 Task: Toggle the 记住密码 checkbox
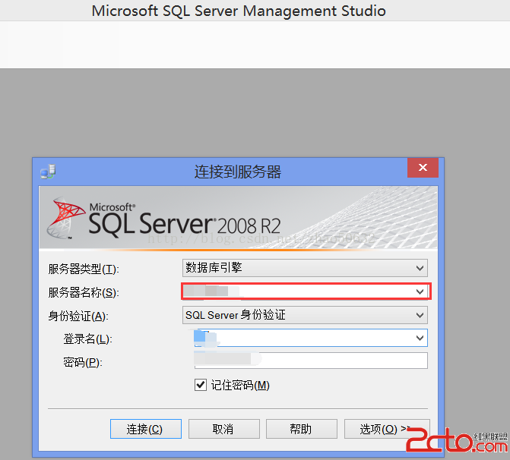click(201, 385)
